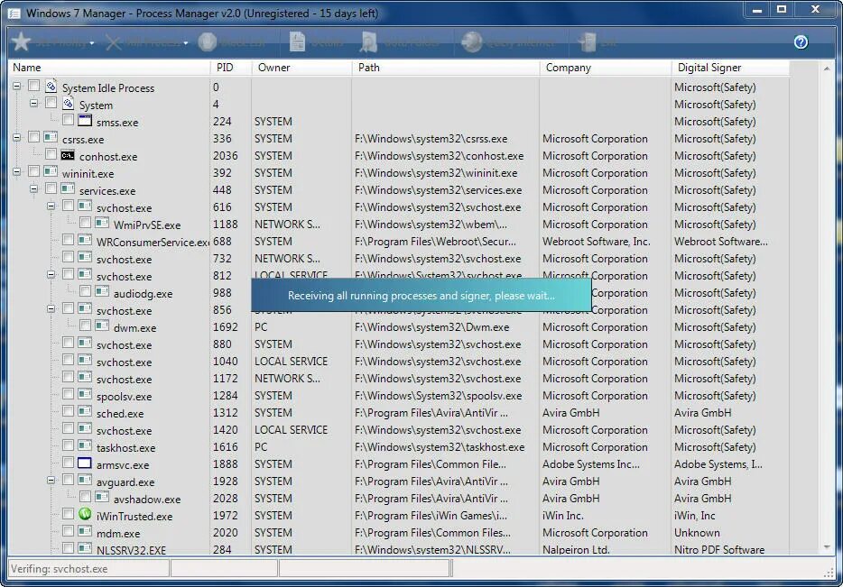843x587 pixels.
Task: Click the Unknown signer cell for mdm.exe
Action: pos(697,533)
